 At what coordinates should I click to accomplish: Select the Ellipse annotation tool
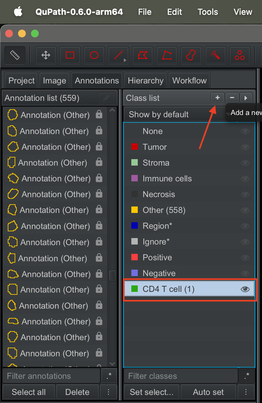coord(94,55)
